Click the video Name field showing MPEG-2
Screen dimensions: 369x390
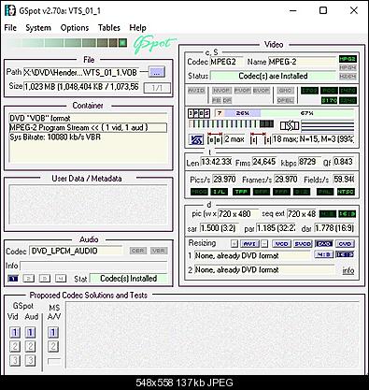coord(302,62)
